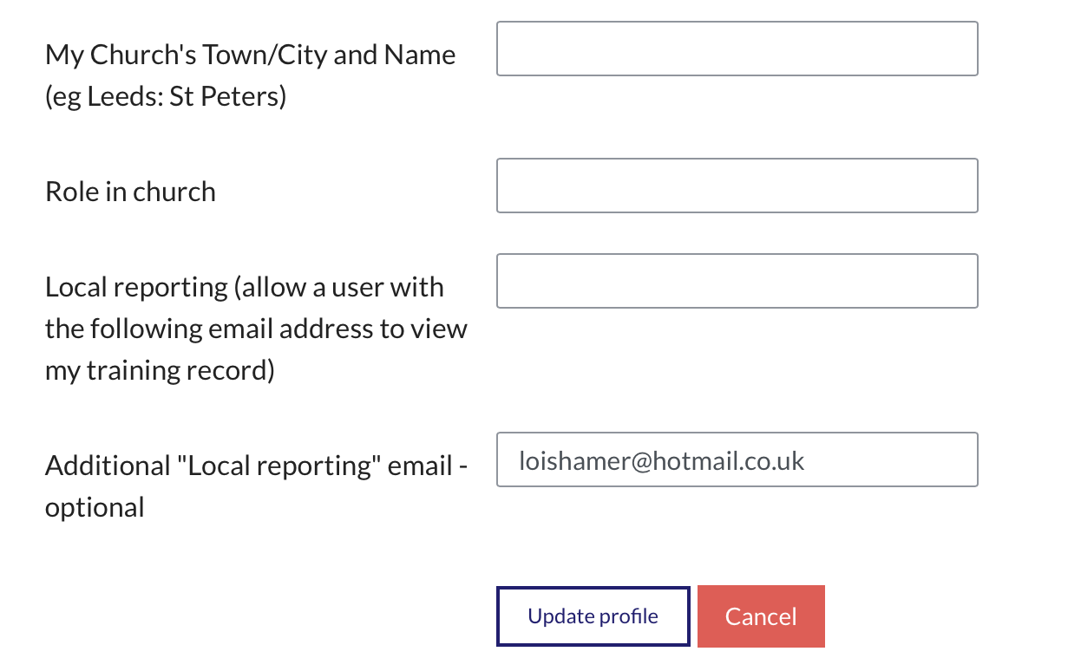Click the "Update profile" button text
This screenshot has width=1081, height=671.
[593, 616]
